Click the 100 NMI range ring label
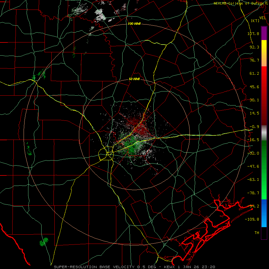Screen dimensions: 269x269 point(134,24)
